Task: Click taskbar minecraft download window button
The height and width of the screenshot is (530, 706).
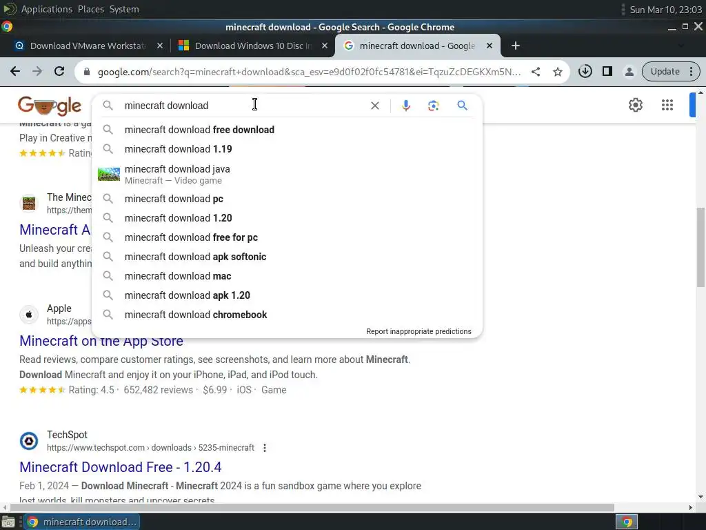Action: click(82, 522)
